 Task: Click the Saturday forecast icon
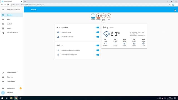tap(105, 44)
